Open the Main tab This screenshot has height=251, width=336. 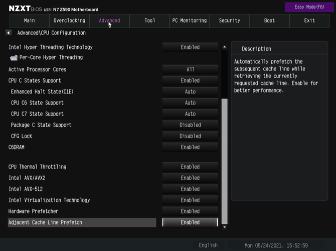click(x=30, y=20)
